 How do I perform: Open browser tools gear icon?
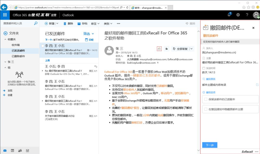pos(253,7)
